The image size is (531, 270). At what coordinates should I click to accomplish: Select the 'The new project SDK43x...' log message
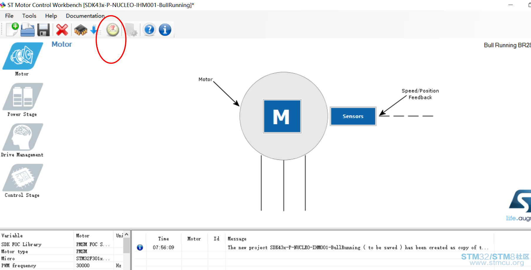pyautogui.click(x=358, y=248)
